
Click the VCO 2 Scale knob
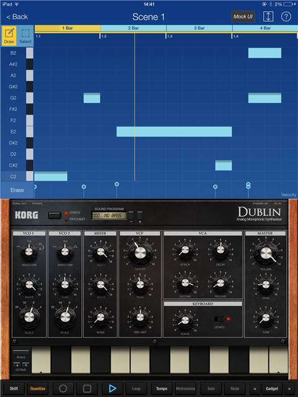(65, 317)
